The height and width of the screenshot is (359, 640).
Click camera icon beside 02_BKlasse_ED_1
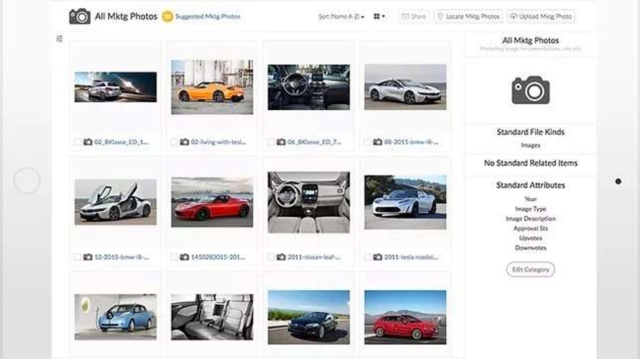[88, 142]
